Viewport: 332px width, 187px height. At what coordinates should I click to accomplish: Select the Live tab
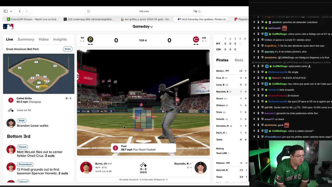click(x=10, y=39)
